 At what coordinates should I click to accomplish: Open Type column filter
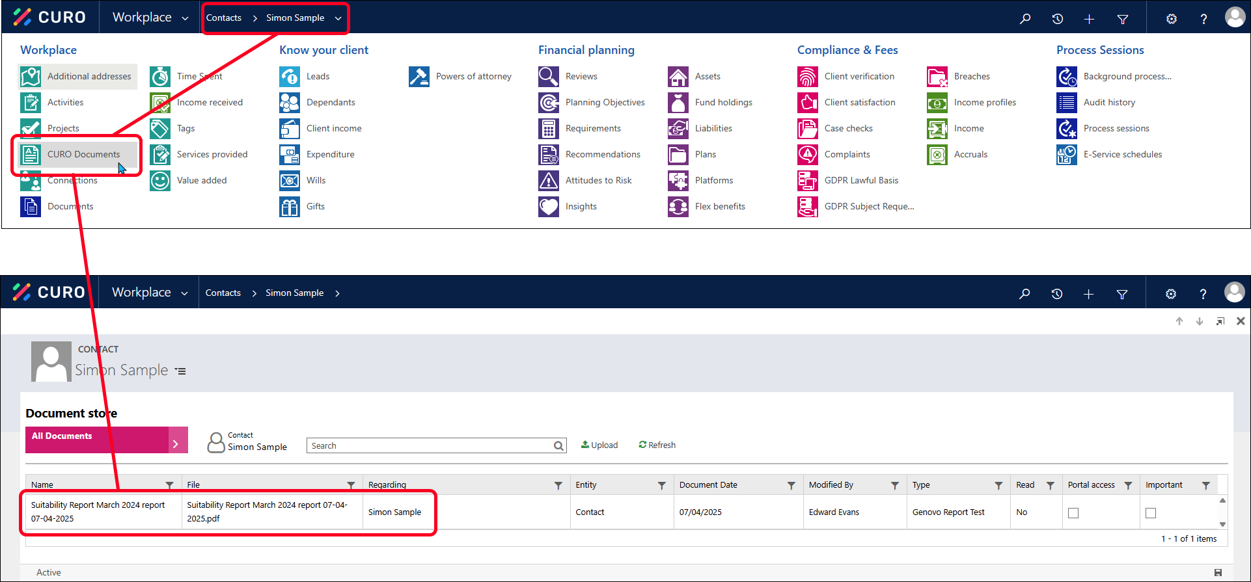998,485
